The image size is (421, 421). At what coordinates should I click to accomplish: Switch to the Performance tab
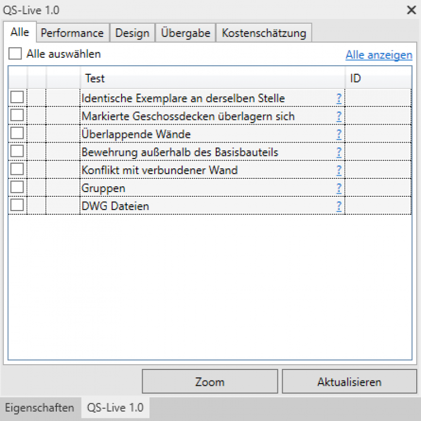(x=72, y=33)
